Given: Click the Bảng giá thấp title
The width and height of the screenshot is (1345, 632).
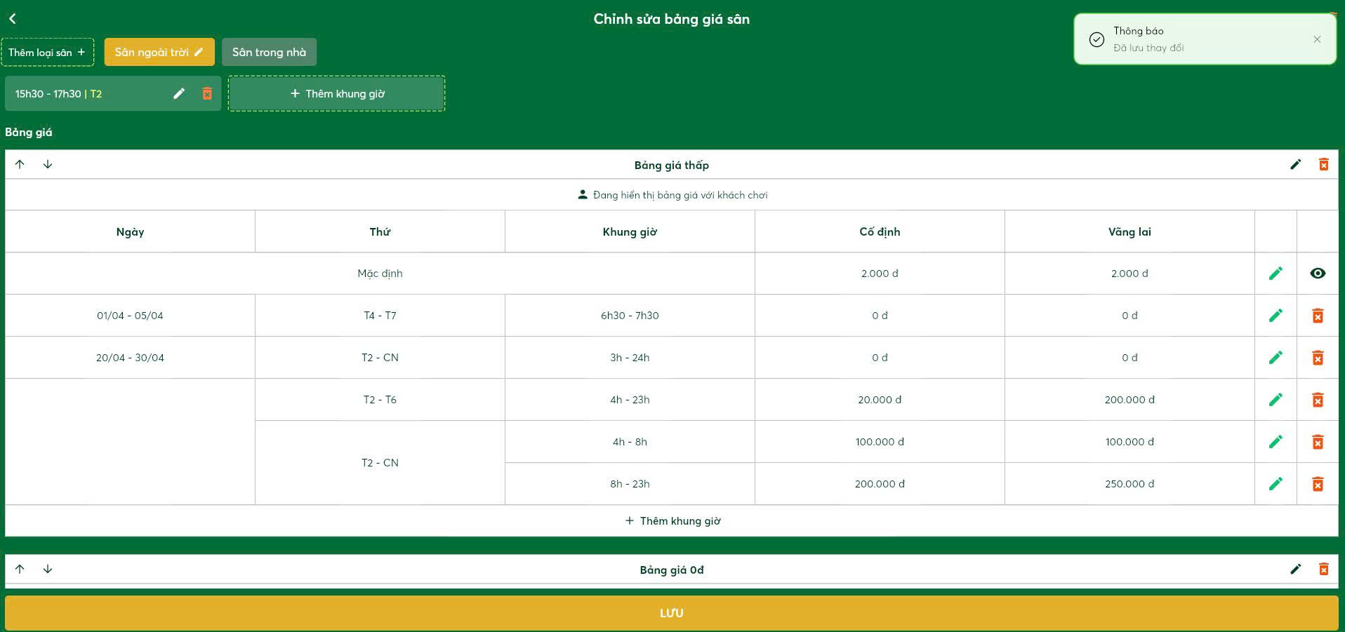Looking at the screenshot, I should 672,166.
